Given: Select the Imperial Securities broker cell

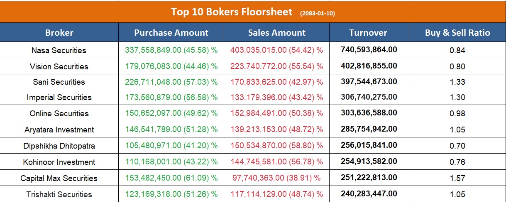Looking at the screenshot, I should tap(59, 98).
